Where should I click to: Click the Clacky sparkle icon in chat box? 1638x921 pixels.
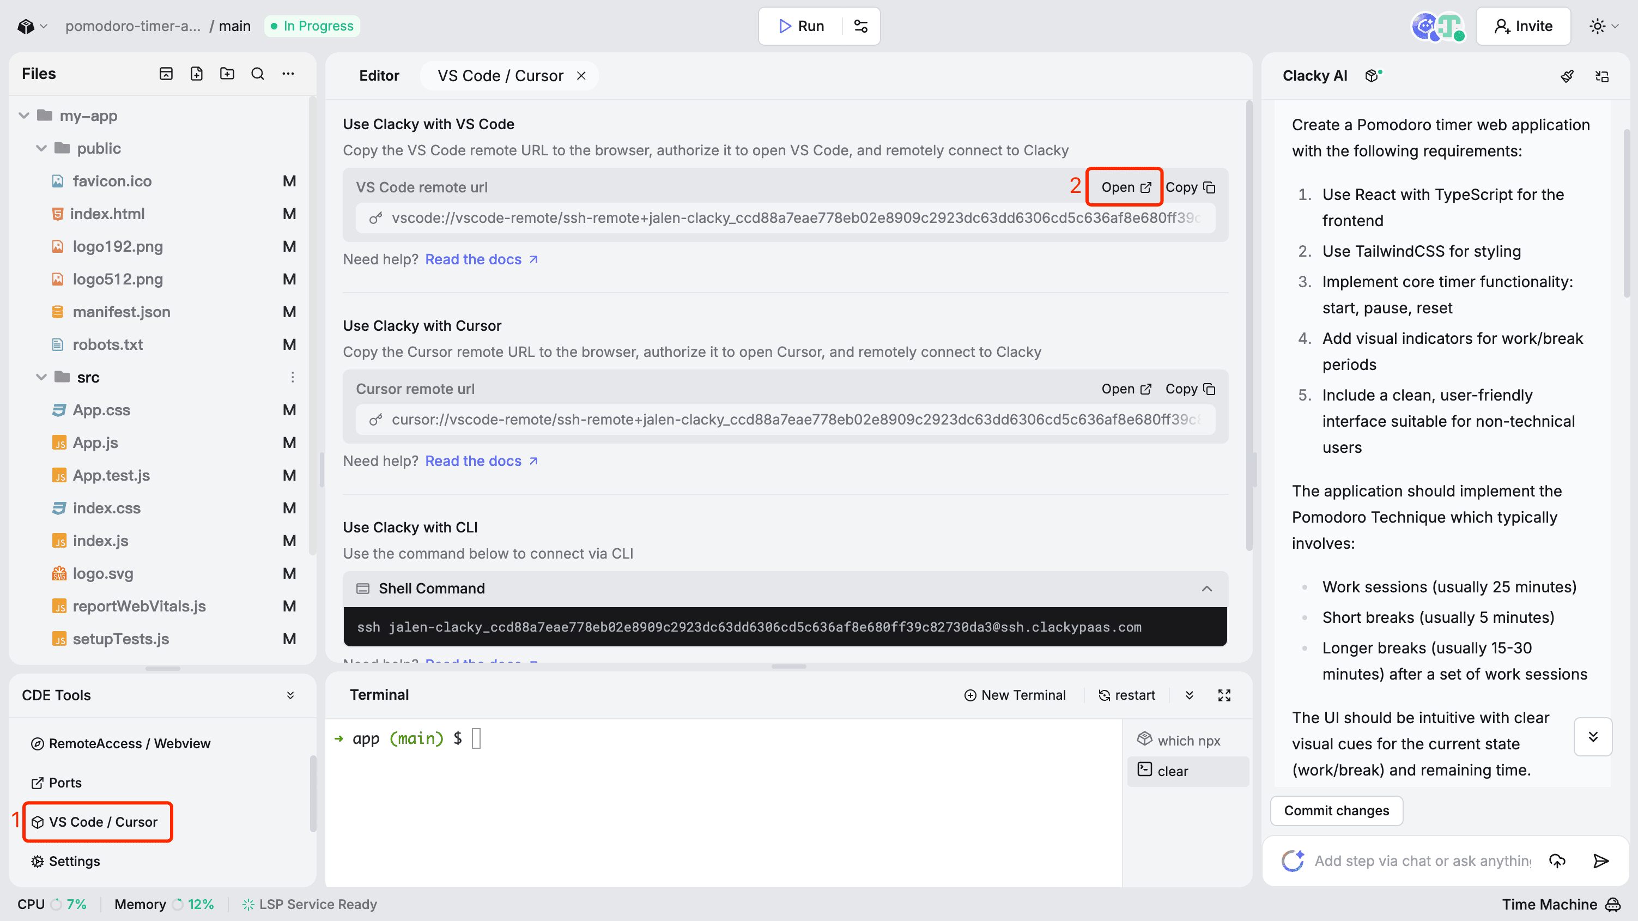pos(1293,861)
